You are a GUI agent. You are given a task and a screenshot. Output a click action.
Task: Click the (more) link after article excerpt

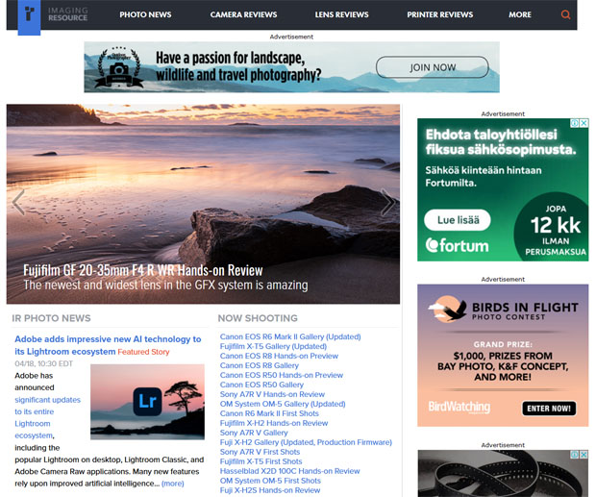tap(173, 484)
